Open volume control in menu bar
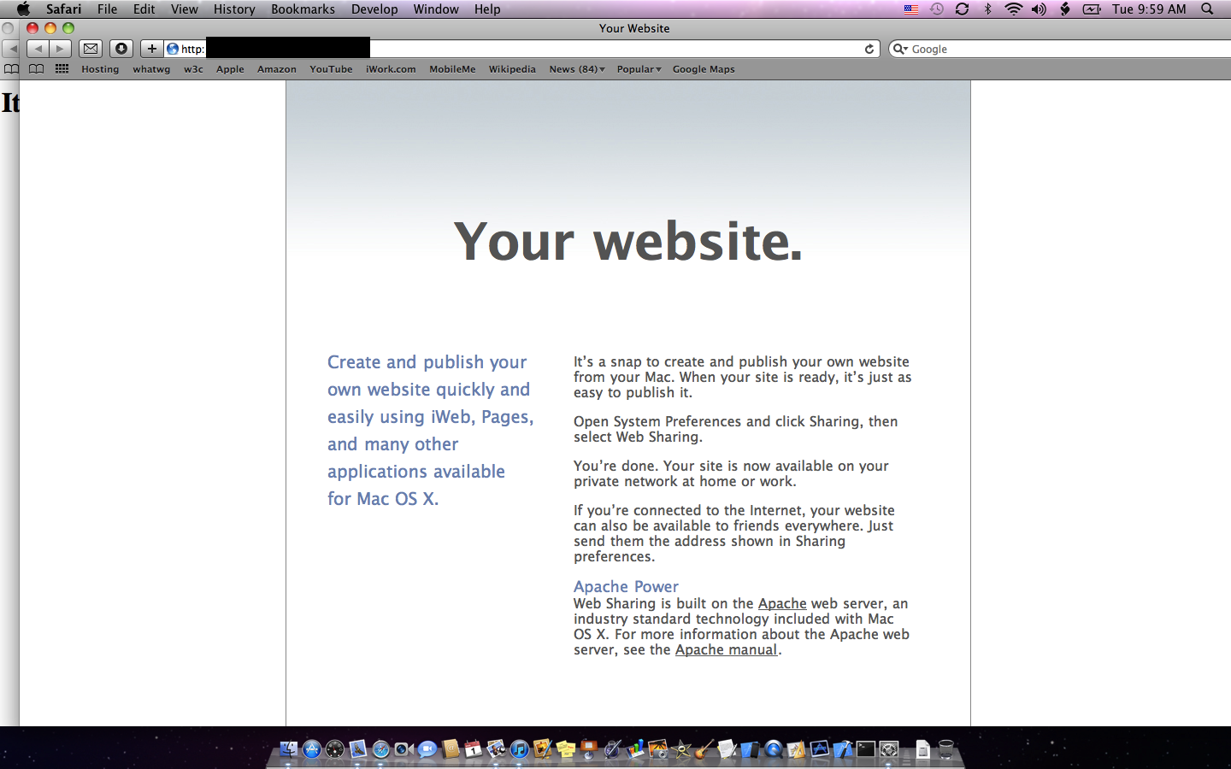Screen dimensions: 1231x769 coord(1039,9)
